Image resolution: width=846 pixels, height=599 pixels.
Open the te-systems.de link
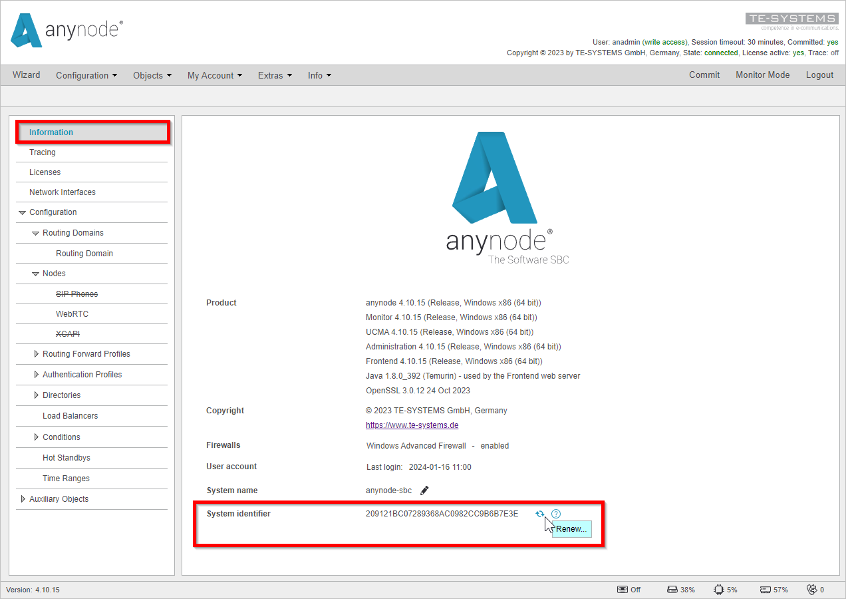coord(412,425)
